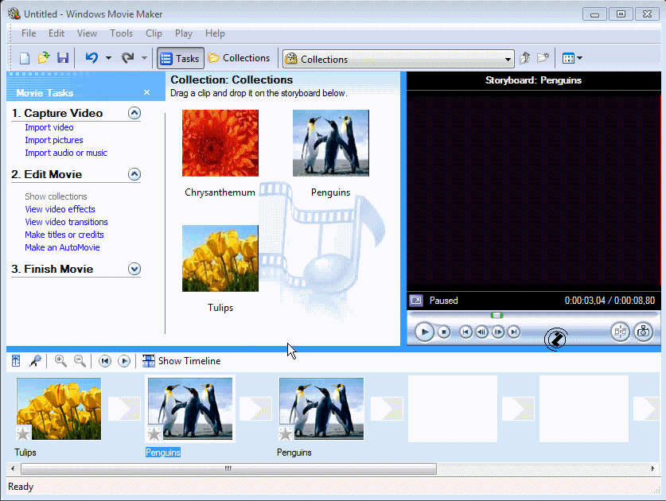The width and height of the screenshot is (666, 501).
Task: Click the Rewind Storyboard button
Action: [x=104, y=361]
